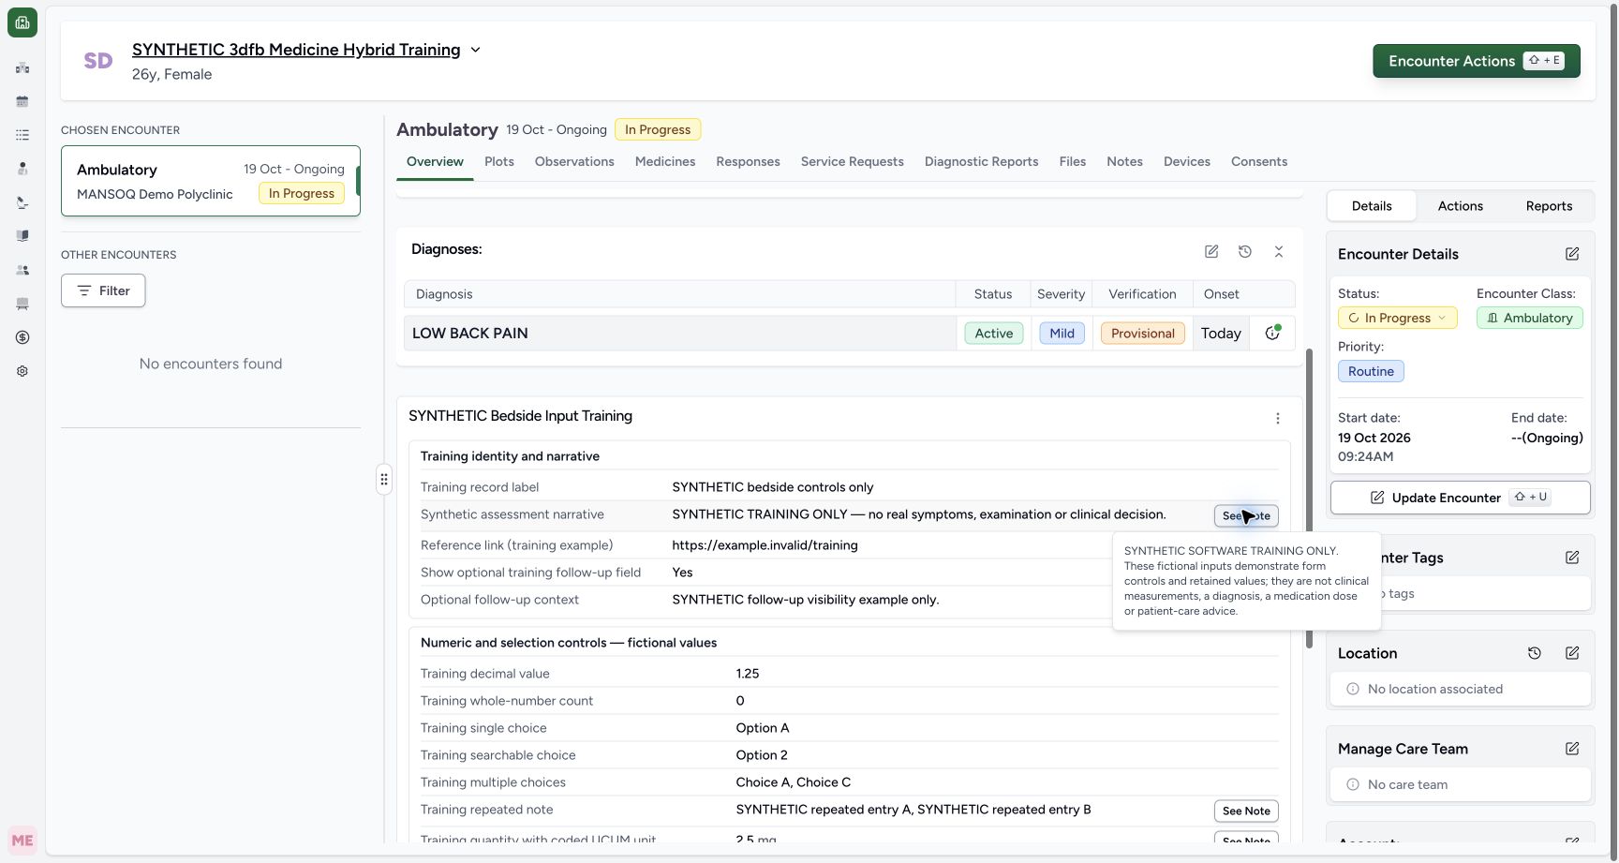
Task: Edit the Diagnoses section with pencil icon
Action: point(1211,251)
